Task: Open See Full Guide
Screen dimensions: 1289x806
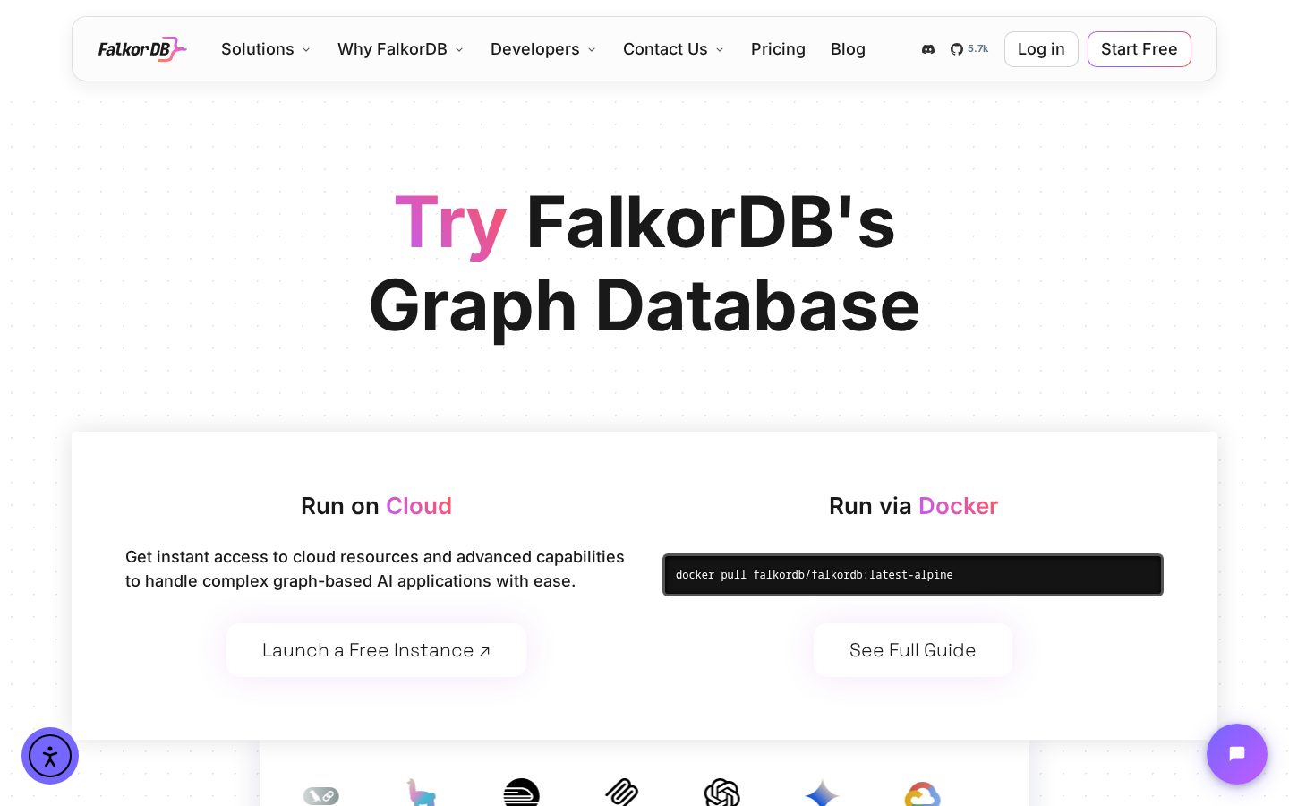Action: pyautogui.click(x=912, y=650)
